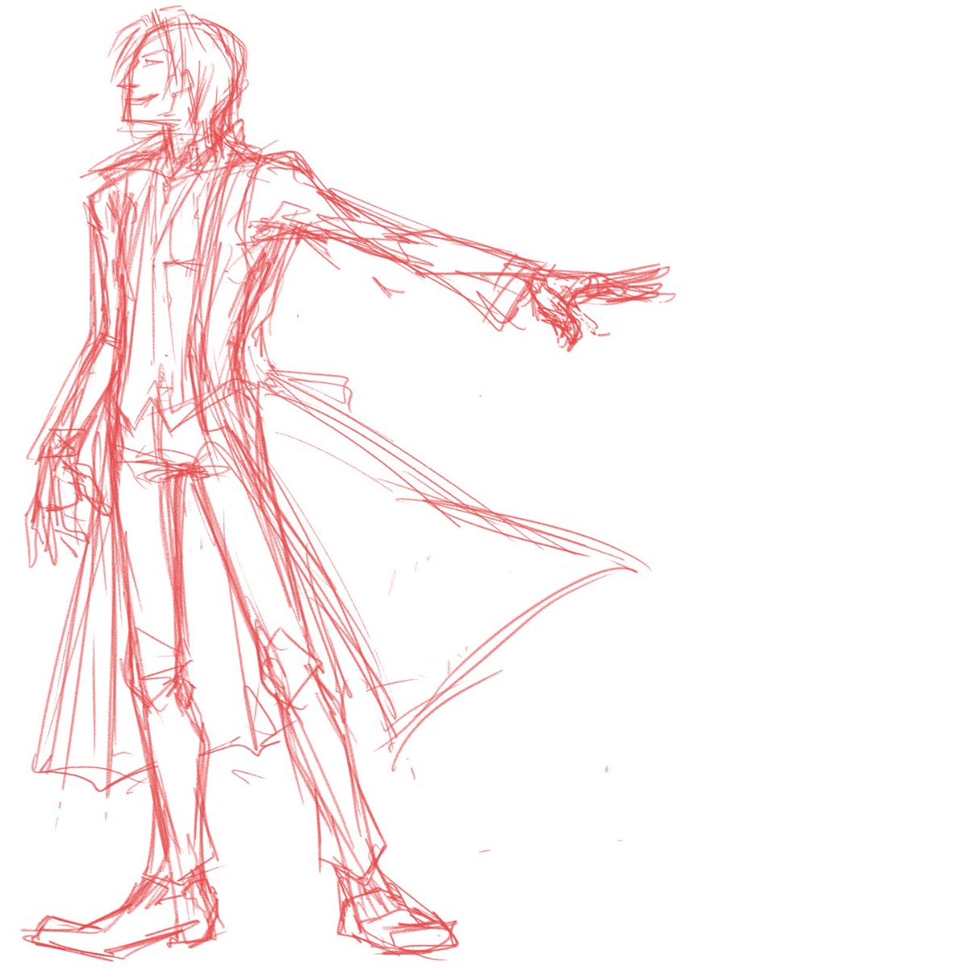Click the figure's nose in profile

click(x=121, y=83)
